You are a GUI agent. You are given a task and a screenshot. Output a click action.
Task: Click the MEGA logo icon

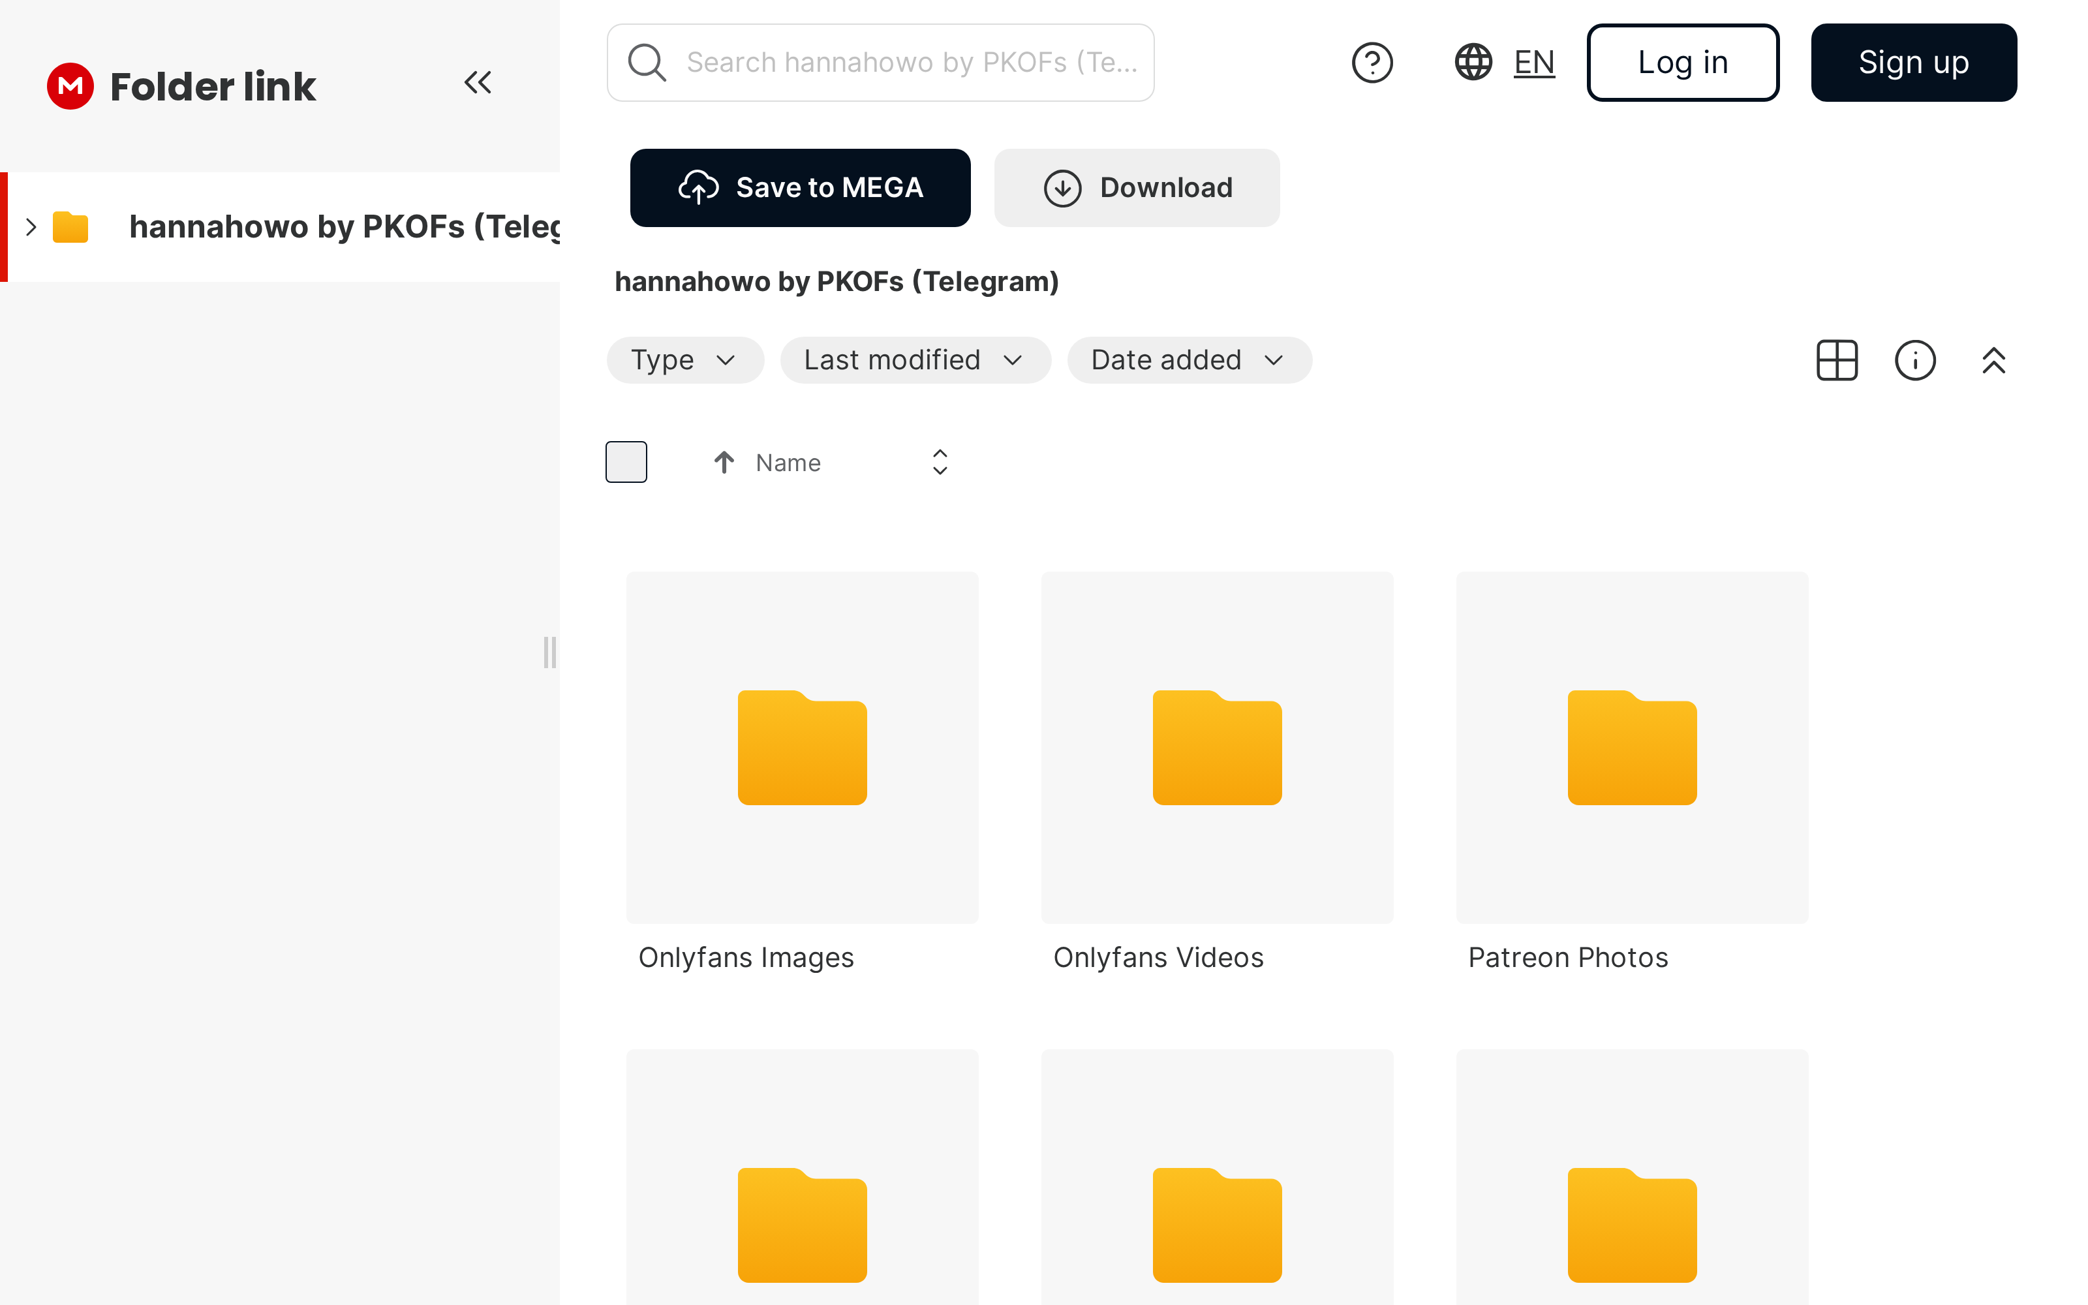click(x=70, y=85)
